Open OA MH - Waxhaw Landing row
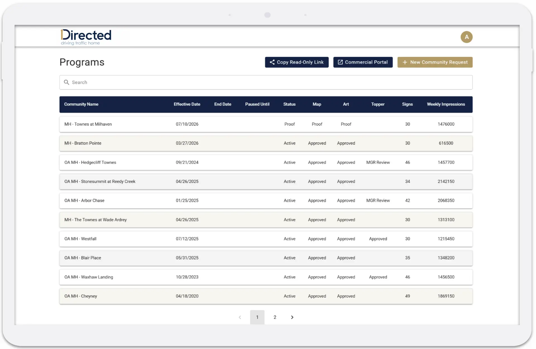This screenshot has width=536, height=349. (x=266, y=277)
